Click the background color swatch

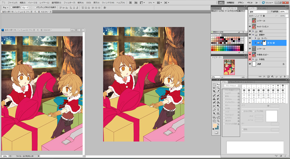(x=218, y=128)
